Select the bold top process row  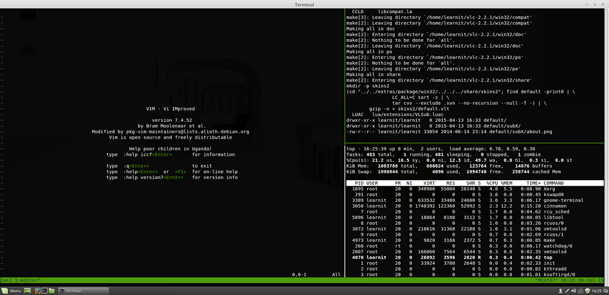tap(475, 258)
